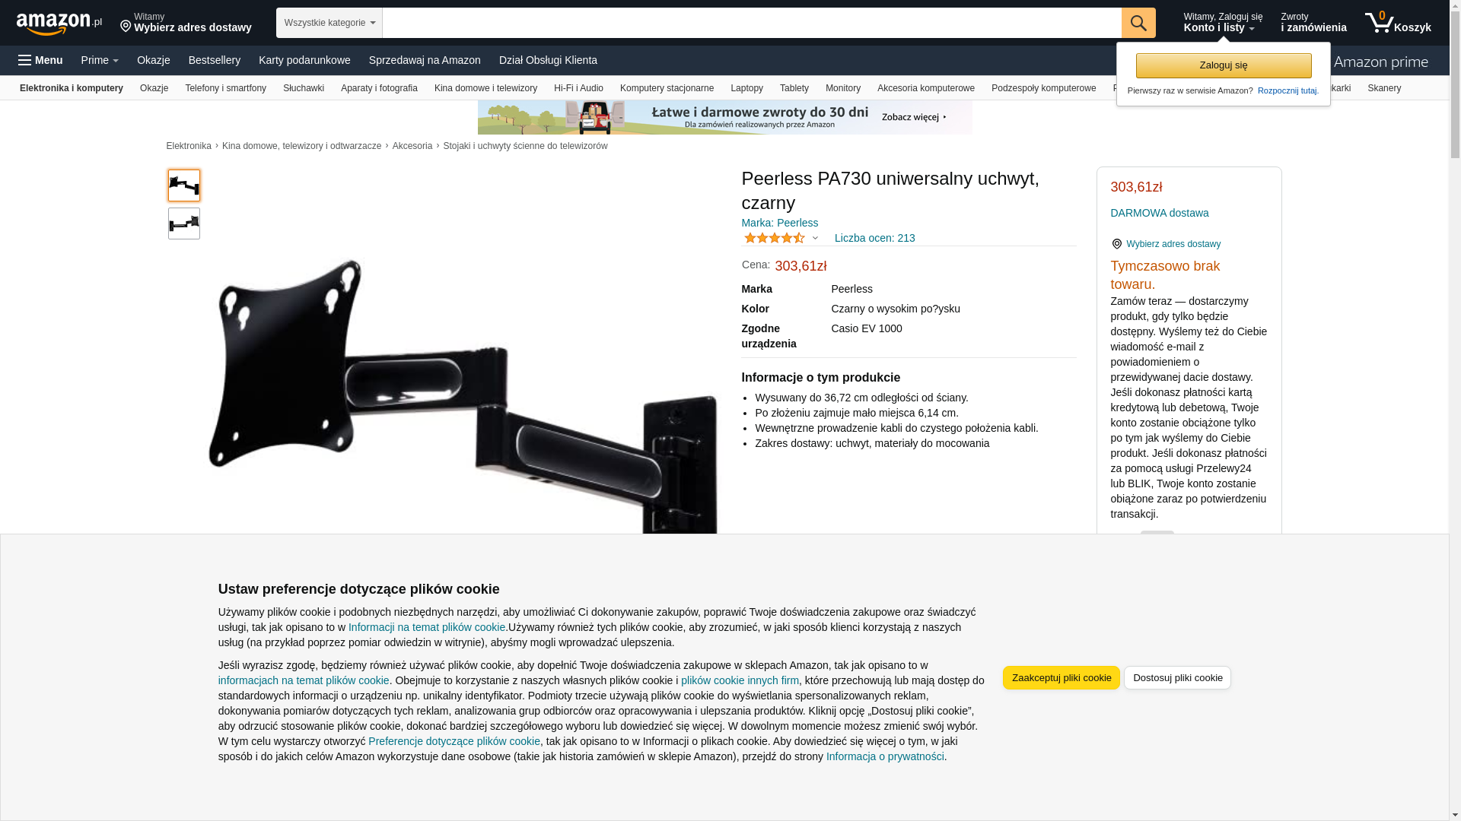Focus the search input field
Image resolution: width=1461 pixels, height=821 pixels.
pos(751,23)
